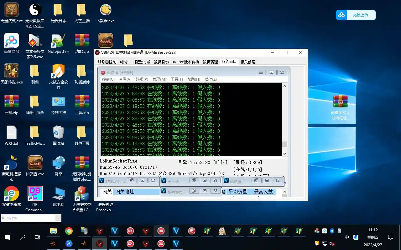Click the 拖拽上传 upload button

click(360, 15)
